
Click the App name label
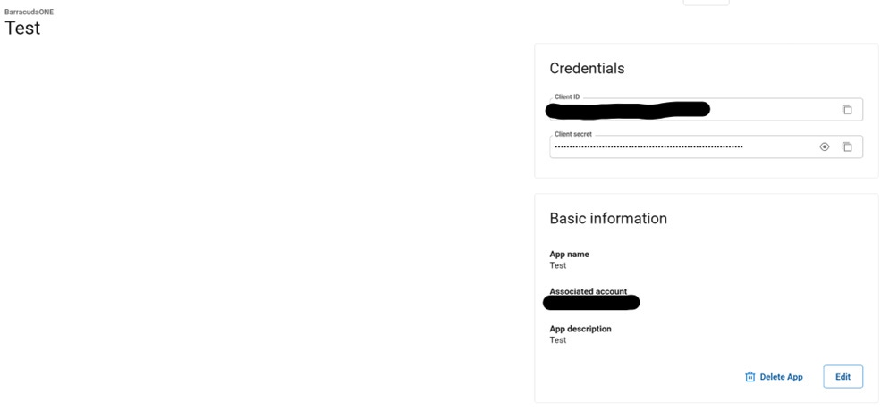[x=569, y=255]
